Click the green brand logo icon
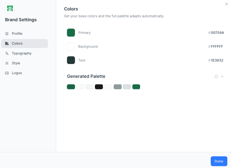The image size is (231, 168). point(10,9)
